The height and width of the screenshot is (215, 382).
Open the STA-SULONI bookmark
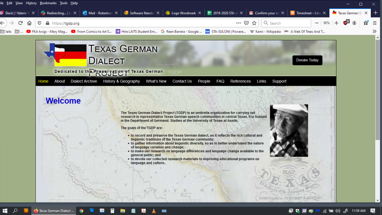click(226, 31)
